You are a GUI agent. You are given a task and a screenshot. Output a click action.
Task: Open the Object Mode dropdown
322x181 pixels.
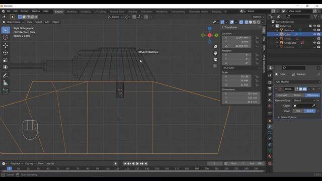coord(13,22)
